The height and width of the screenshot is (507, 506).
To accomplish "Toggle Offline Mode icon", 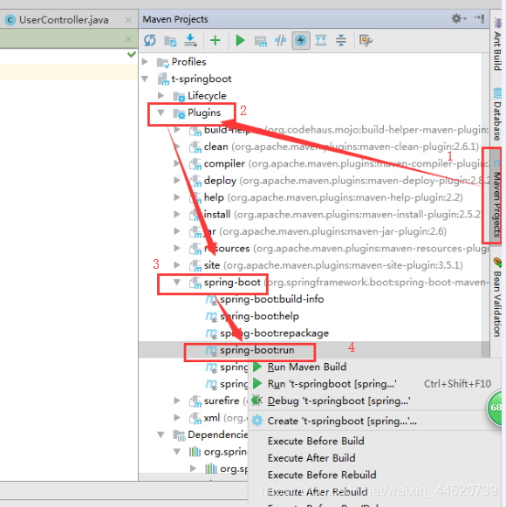I will click(x=280, y=40).
